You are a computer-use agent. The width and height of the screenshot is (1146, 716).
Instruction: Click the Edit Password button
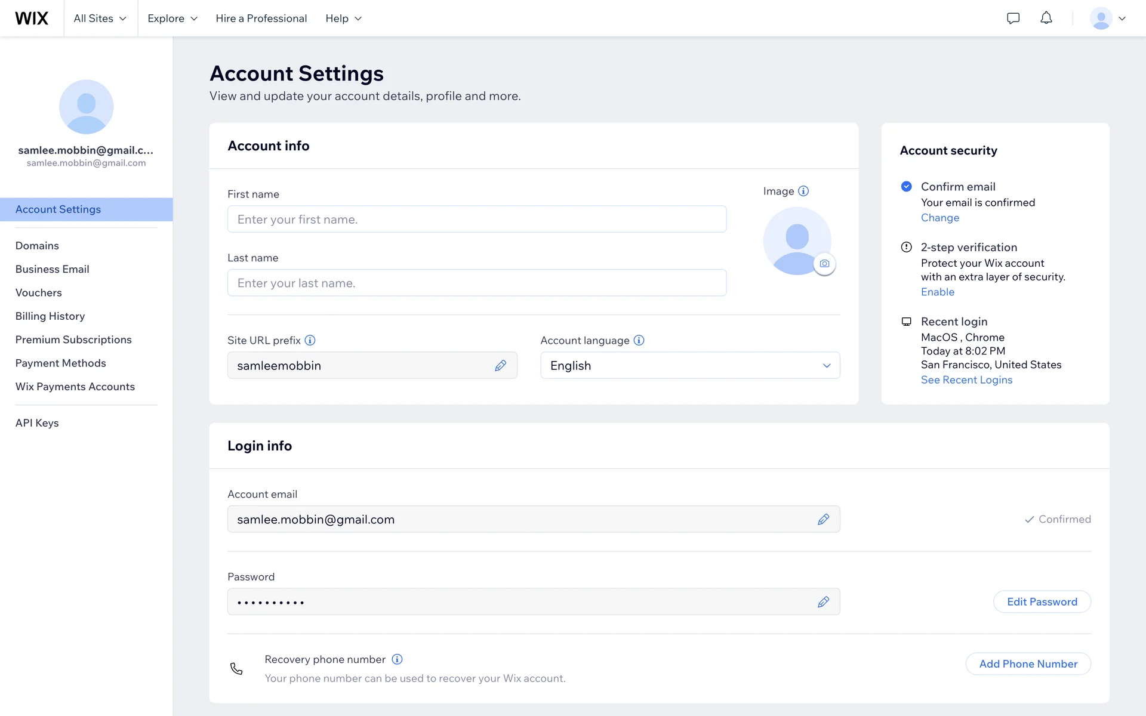tap(1042, 602)
